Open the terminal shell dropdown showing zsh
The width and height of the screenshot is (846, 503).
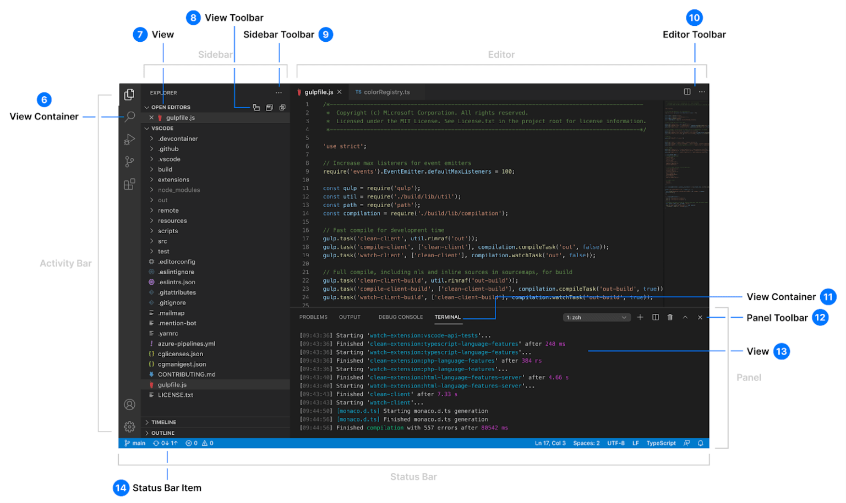tap(596, 317)
